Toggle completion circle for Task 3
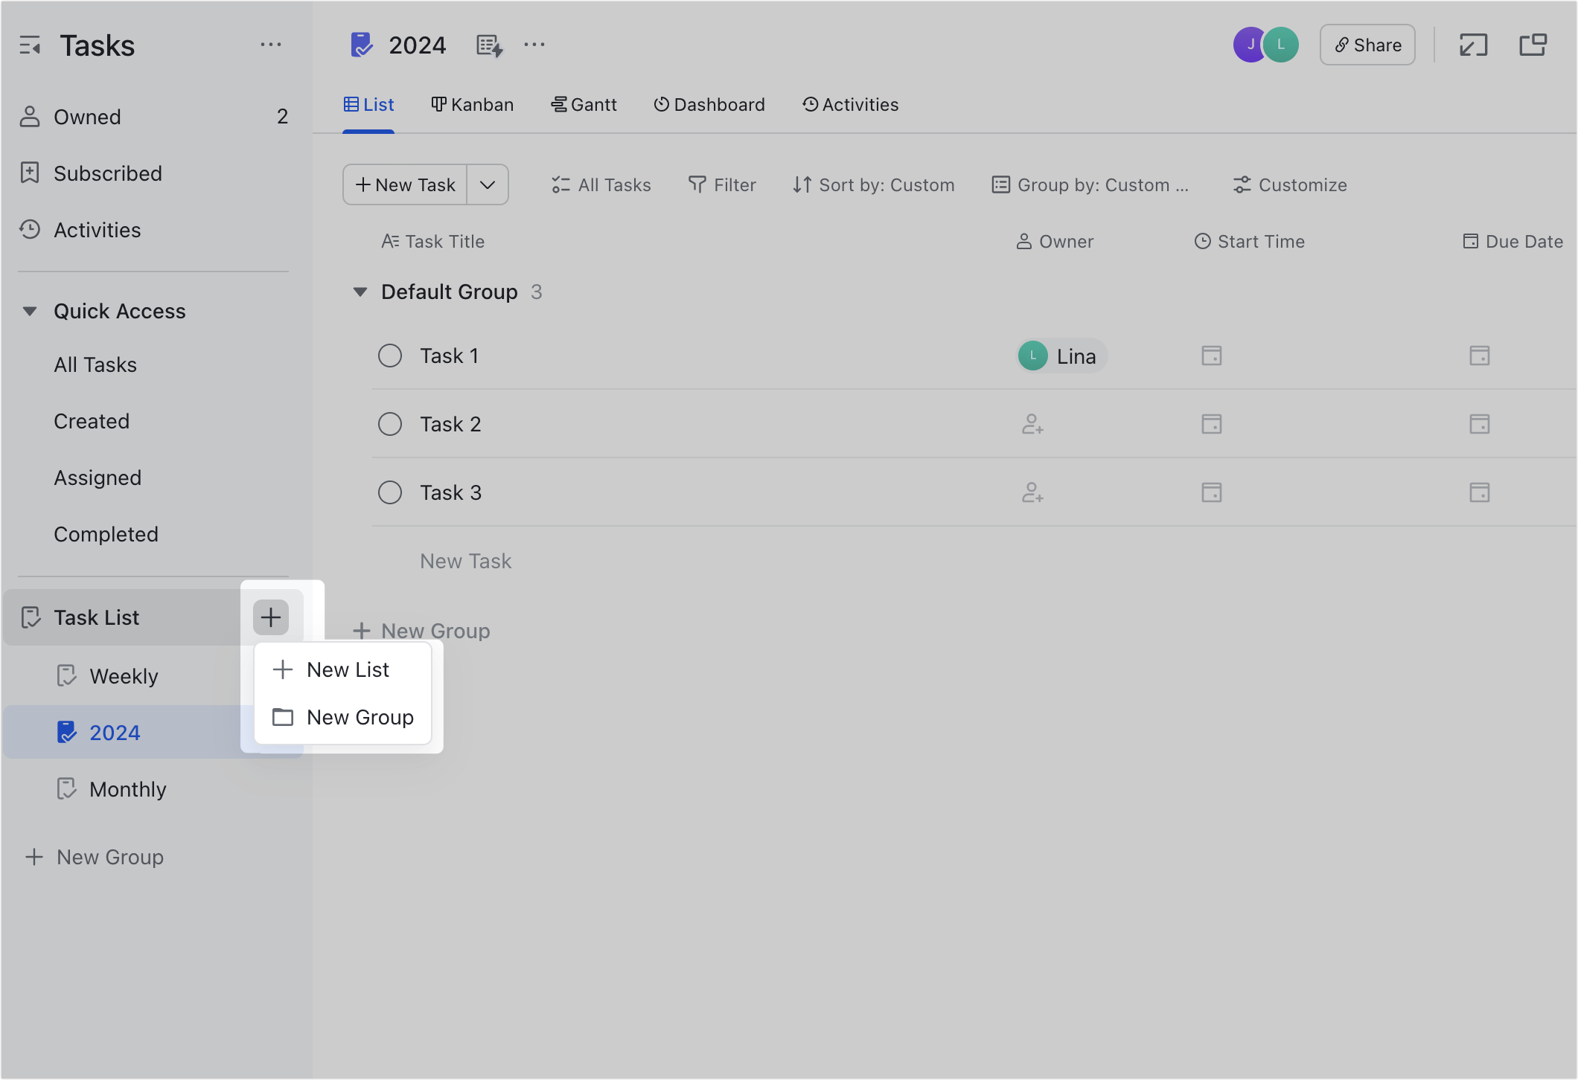 pos(389,492)
